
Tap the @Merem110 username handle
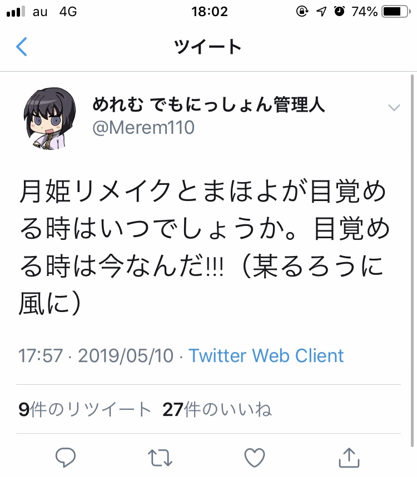[x=143, y=127]
